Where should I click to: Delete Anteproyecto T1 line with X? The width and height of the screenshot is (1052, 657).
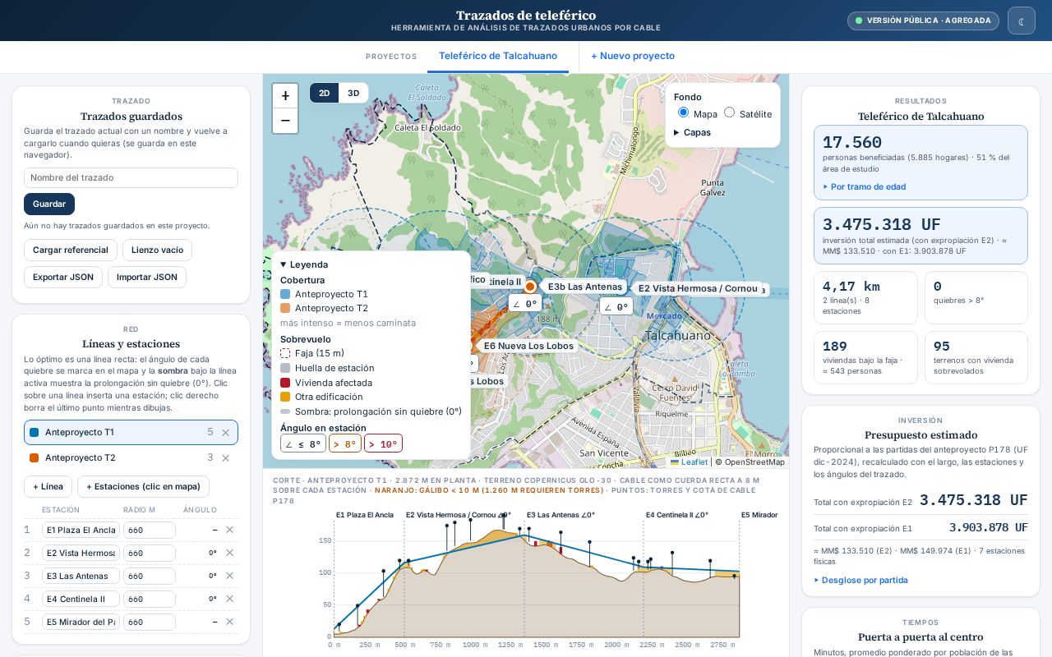(x=225, y=432)
